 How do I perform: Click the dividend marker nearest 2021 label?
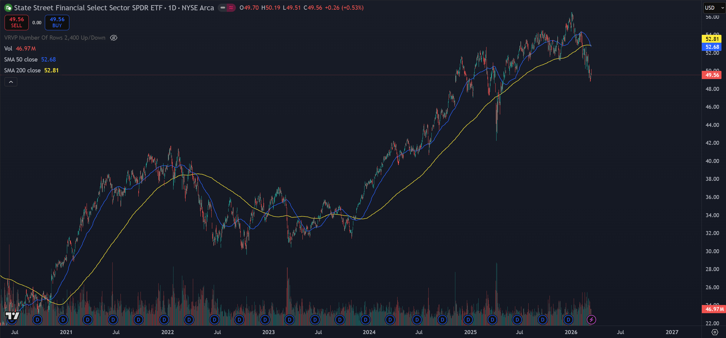coord(63,320)
